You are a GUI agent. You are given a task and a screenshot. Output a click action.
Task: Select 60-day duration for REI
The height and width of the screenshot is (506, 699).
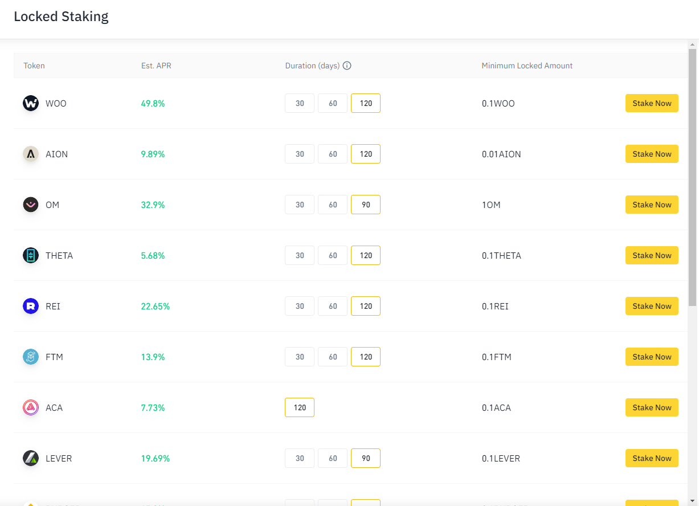click(333, 306)
